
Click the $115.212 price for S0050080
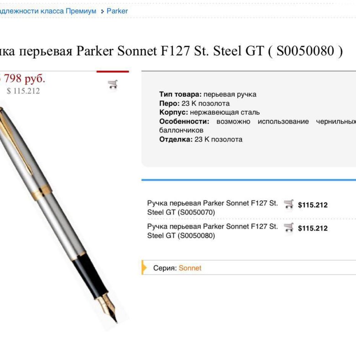(x=313, y=228)
